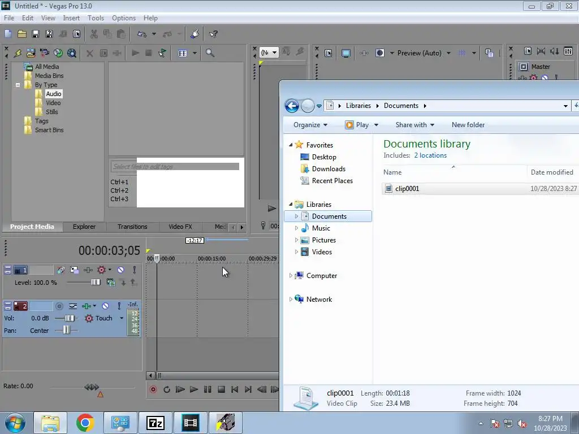Open the Overlays grid dropdown arrow
579x434 pixels.
click(474, 53)
